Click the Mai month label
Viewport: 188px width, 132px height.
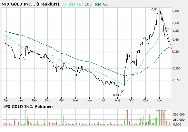pos(76,100)
